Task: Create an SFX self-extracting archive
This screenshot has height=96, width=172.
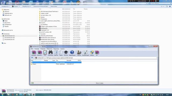Action: click(x=97, y=53)
